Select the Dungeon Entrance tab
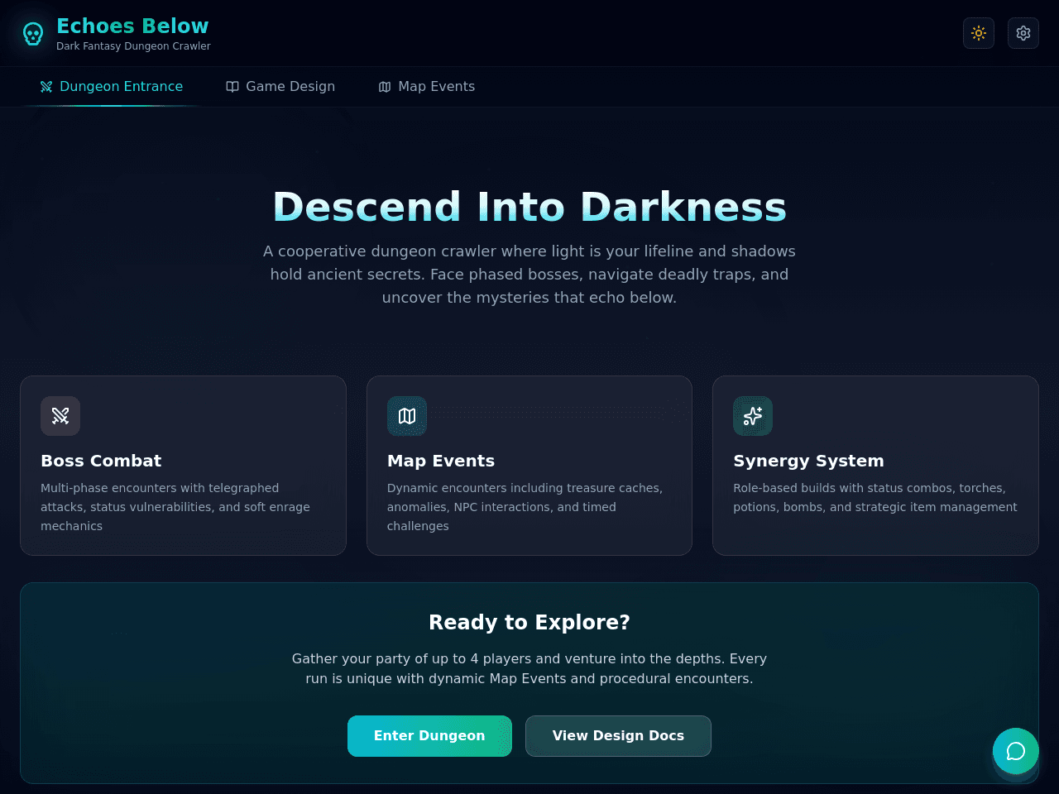The height and width of the screenshot is (794, 1059). (x=112, y=87)
